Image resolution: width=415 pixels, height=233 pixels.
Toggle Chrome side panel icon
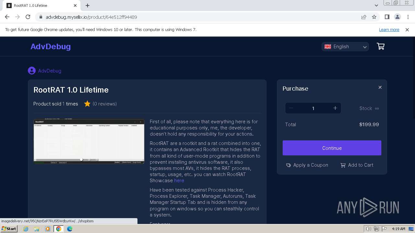[387, 17]
